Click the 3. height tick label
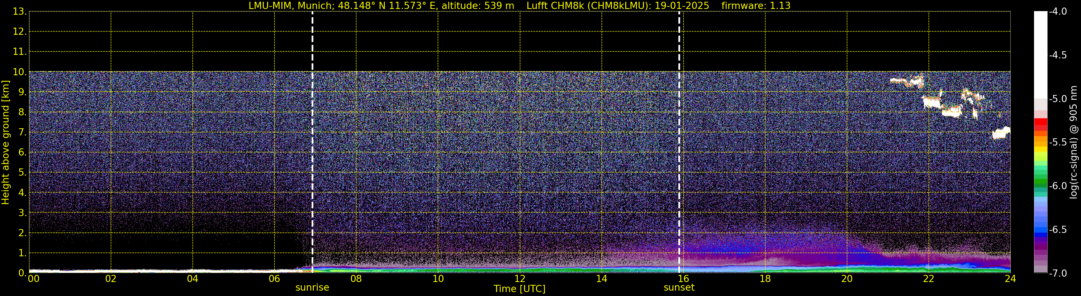Image resolution: width=1081 pixels, height=296 pixels. [x=22, y=213]
